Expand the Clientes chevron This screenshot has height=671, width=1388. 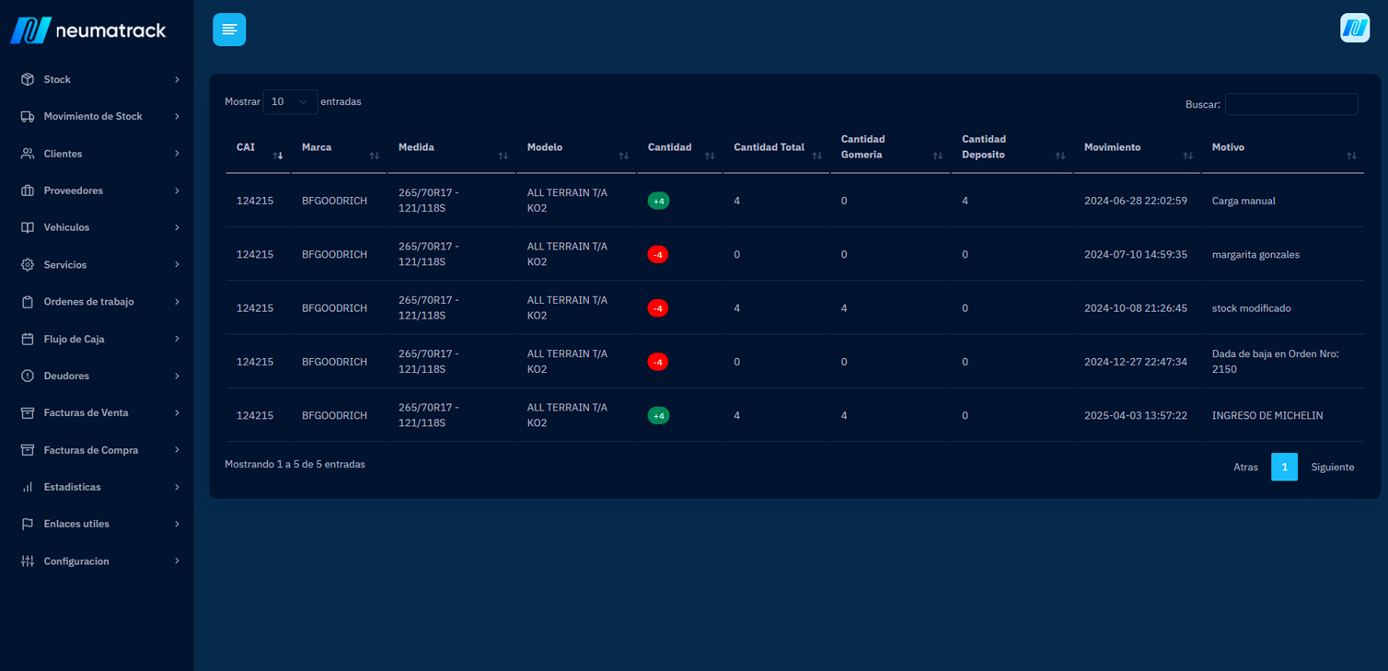tap(177, 154)
